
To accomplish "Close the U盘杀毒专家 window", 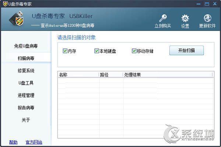I will [x=215, y=4].
